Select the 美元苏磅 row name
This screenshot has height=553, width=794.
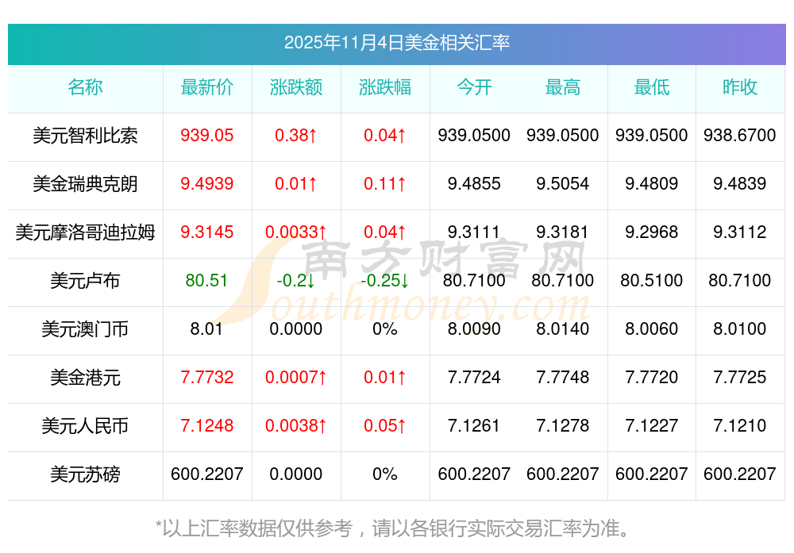click(x=85, y=474)
